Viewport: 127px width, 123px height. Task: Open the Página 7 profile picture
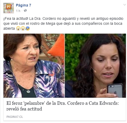pos(9,8)
